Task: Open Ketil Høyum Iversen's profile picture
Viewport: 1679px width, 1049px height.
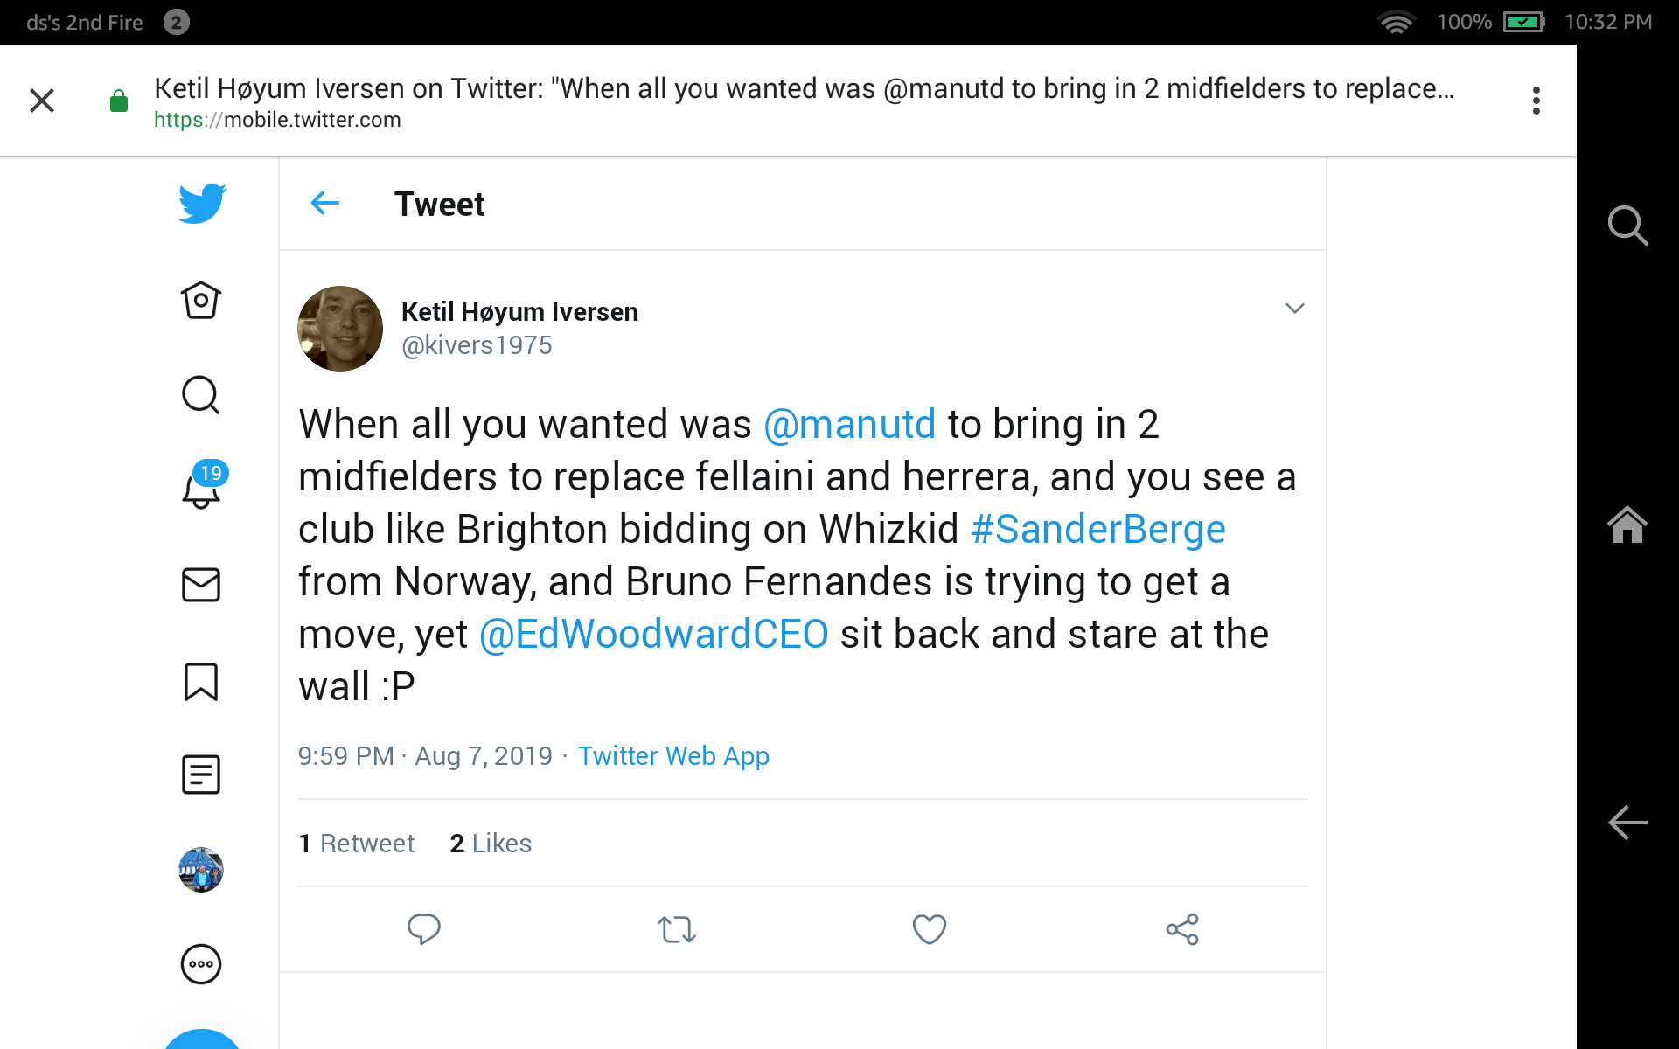Action: point(340,329)
